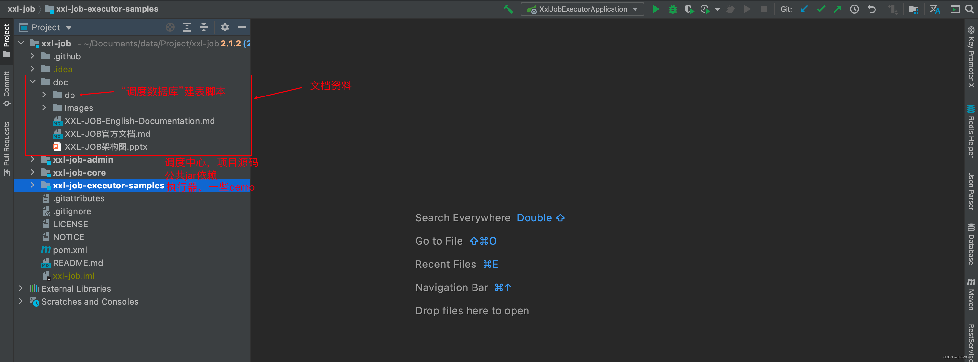Click the Git rollback arrow icon
Screen dimensions: 978x362
point(871,9)
